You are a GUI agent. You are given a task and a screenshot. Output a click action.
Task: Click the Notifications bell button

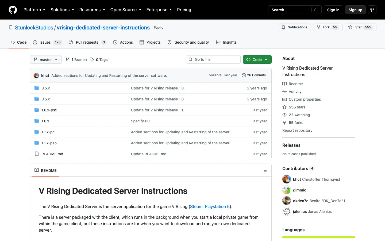pos(294,27)
